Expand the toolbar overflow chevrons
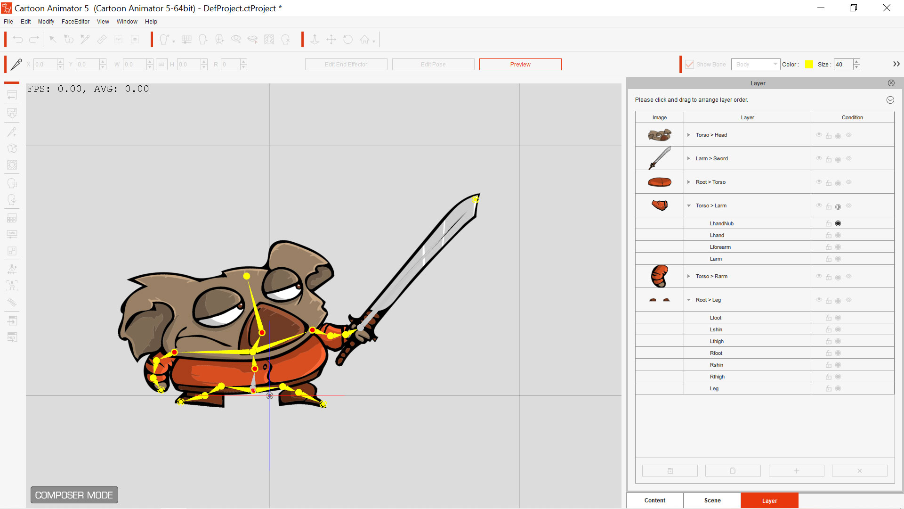Screen dimensions: 904x509 coord(896,64)
